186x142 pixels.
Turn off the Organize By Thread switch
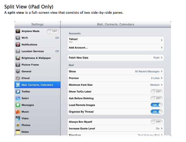[x=157, y=112]
